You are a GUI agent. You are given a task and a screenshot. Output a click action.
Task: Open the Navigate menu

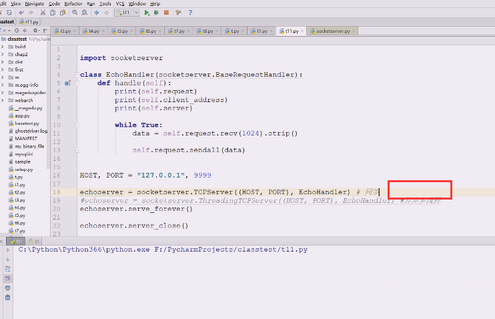coord(35,4)
